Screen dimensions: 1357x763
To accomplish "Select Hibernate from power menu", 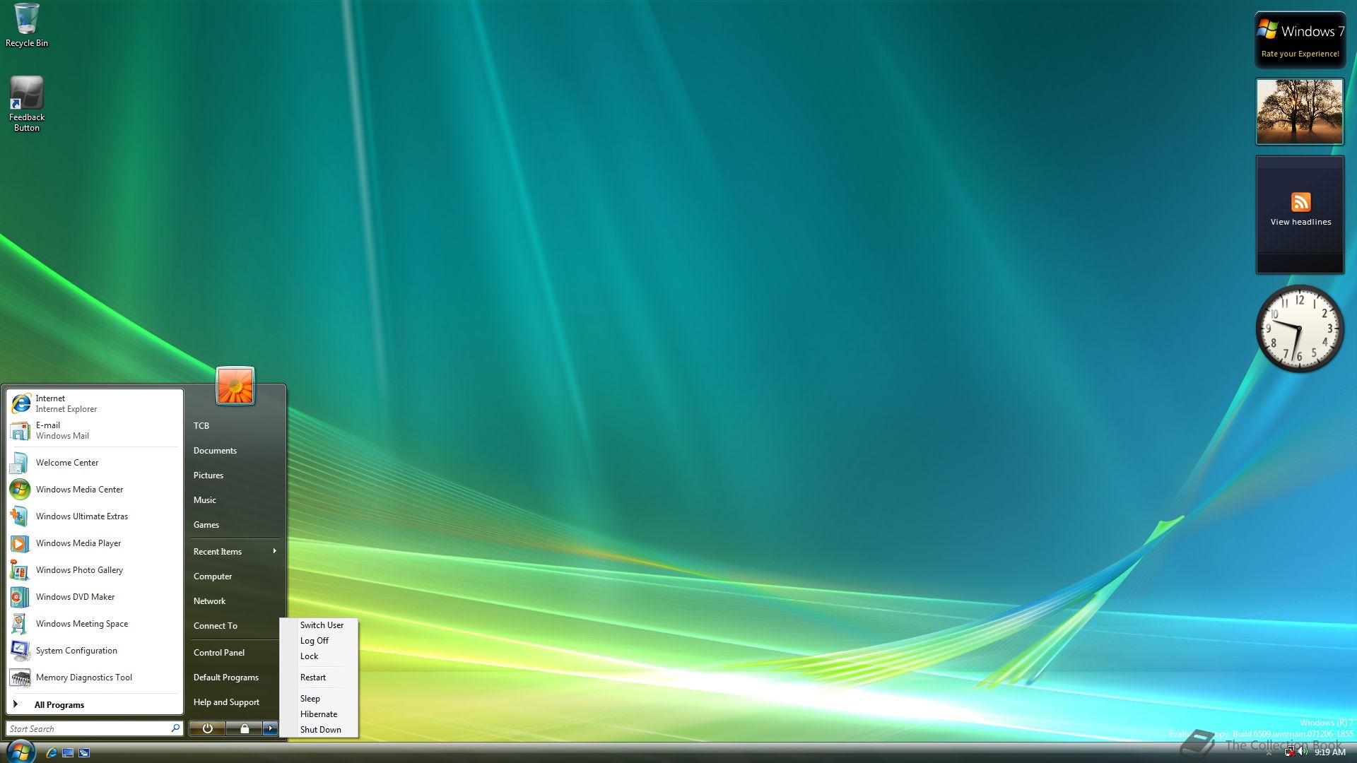I will pyautogui.click(x=319, y=714).
